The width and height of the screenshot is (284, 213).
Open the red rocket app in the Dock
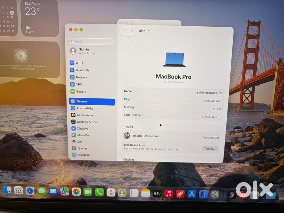point(180,195)
